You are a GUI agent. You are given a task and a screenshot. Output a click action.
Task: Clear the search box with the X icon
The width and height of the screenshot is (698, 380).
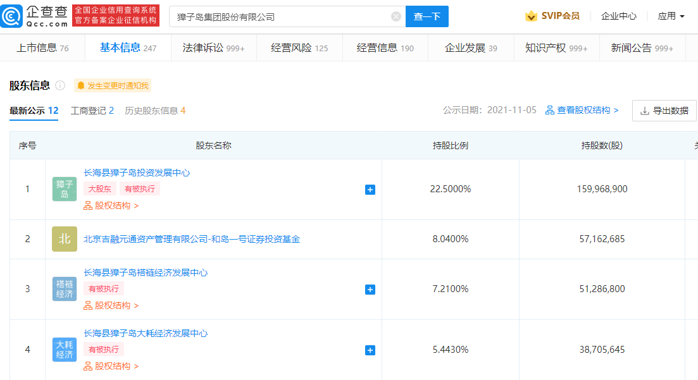point(396,17)
